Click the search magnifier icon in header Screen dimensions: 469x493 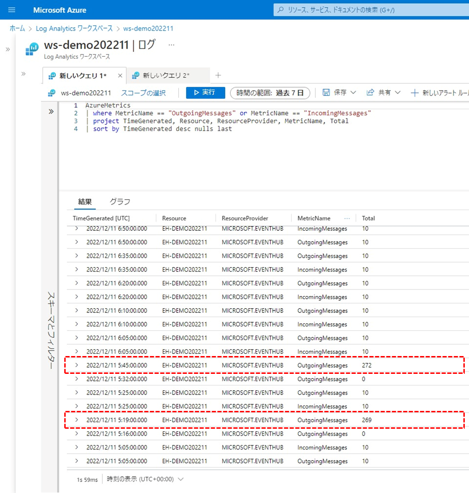click(x=280, y=10)
